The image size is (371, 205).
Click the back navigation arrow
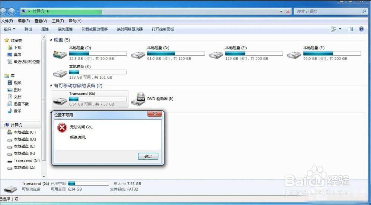pyautogui.click(x=3, y=12)
